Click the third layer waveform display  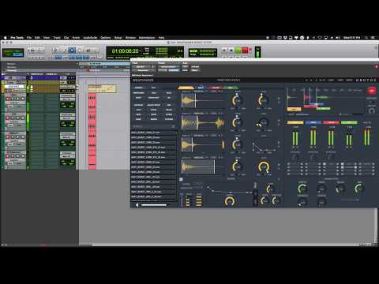pos(203,144)
